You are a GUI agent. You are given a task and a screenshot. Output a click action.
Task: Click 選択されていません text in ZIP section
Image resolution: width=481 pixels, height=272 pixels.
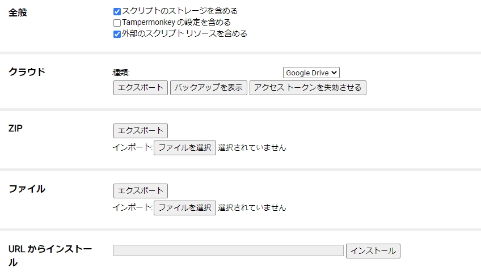pos(252,148)
